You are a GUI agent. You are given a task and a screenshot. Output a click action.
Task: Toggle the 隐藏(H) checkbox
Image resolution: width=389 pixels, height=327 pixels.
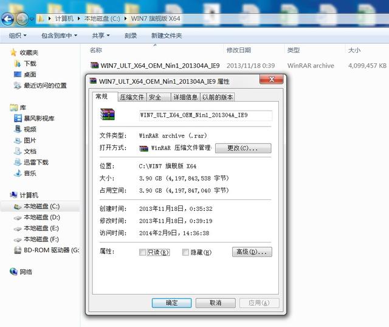click(185, 252)
